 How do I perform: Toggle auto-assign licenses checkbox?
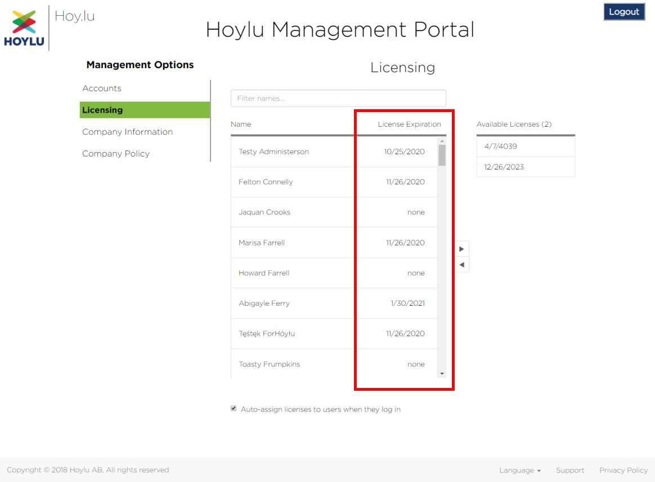[x=234, y=408]
